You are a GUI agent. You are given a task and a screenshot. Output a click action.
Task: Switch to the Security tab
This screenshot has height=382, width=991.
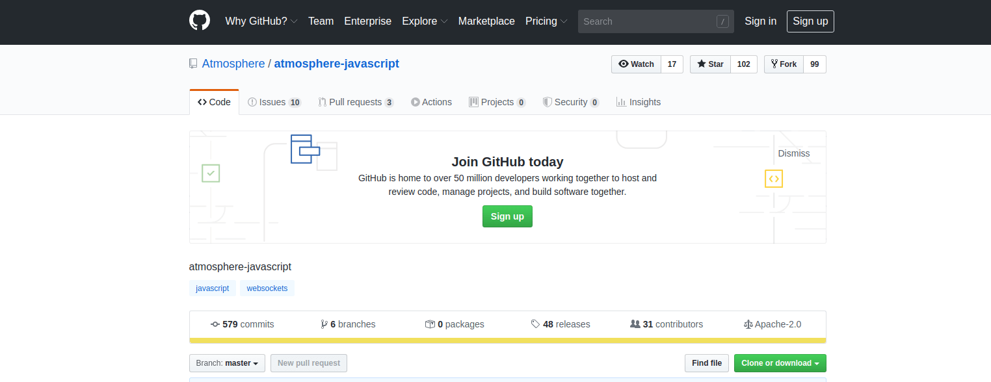(570, 102)
